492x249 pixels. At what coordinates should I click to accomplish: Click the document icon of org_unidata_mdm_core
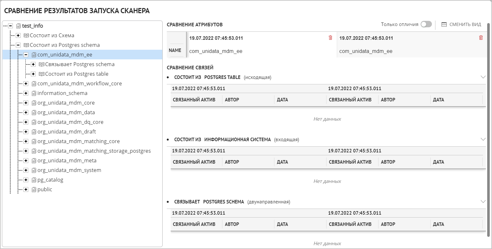pos(34,103)
